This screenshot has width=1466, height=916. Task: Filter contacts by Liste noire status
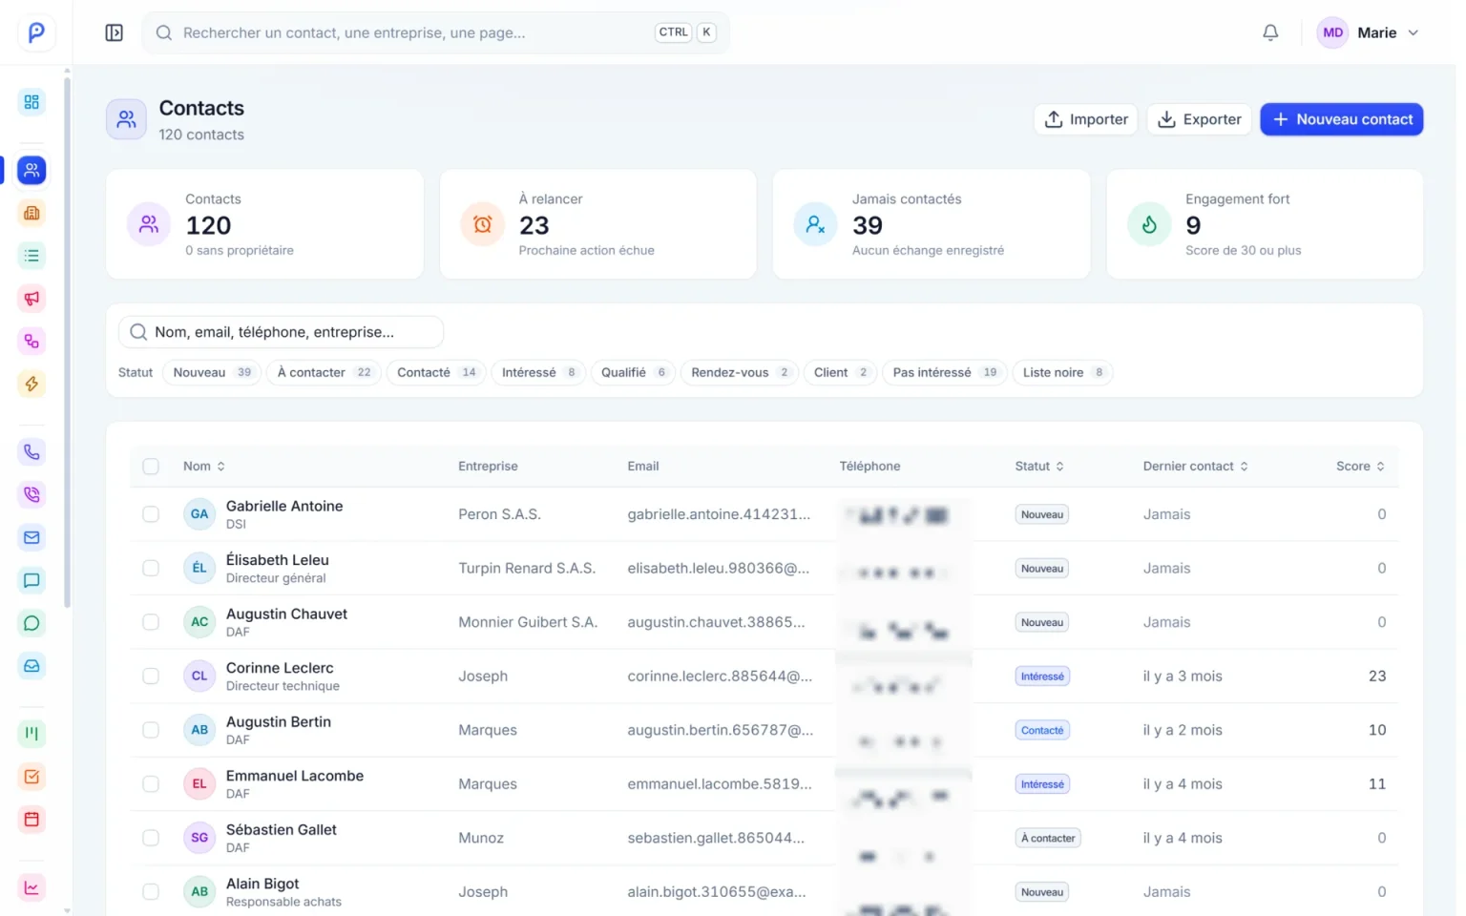(1062, 372)
